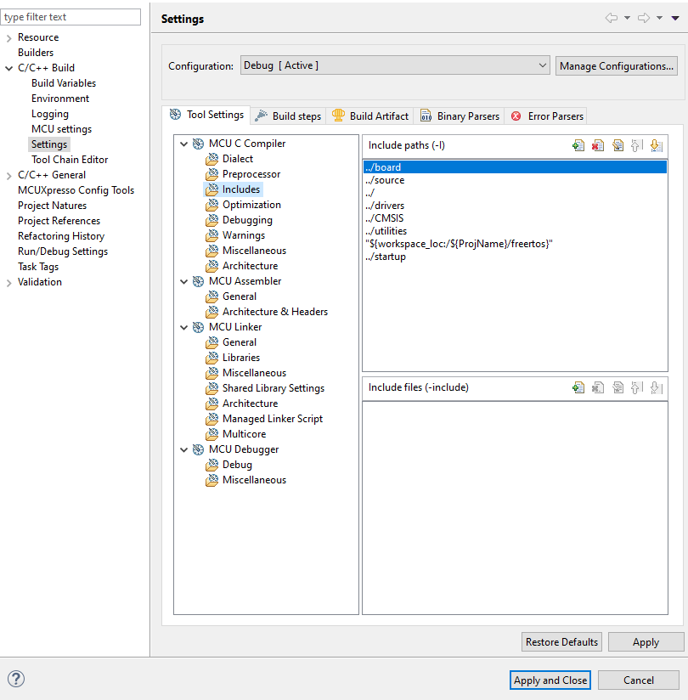Click Move Down icon in Include files toolbar

point(657,387)
